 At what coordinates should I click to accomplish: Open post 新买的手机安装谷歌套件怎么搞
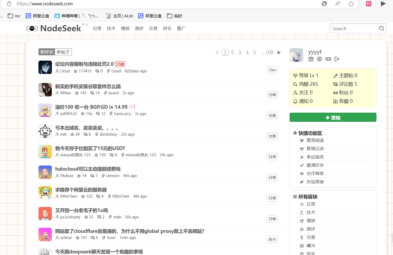pyautogui.click(x=88, y=86)
